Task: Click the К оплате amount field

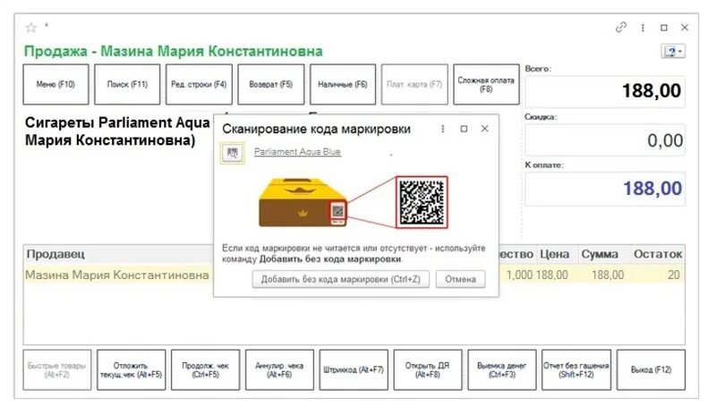Action: pos(605,189)
